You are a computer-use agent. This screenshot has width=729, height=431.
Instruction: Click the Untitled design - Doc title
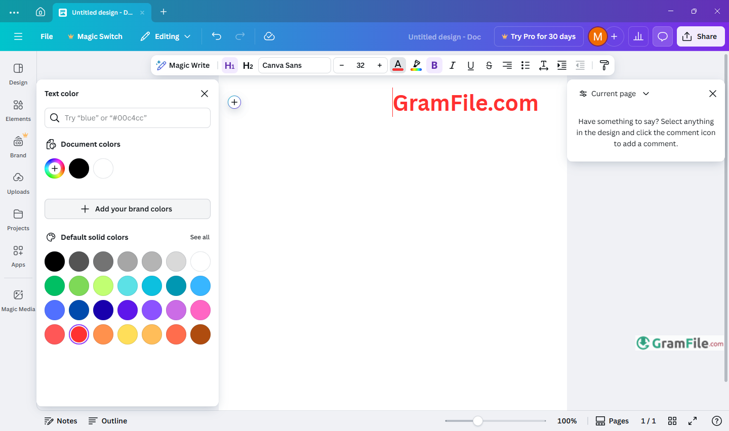[x=444, y=37]
